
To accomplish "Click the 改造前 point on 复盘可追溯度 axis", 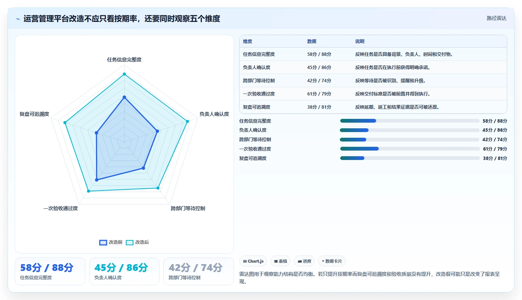I will [x=96, y=133].
